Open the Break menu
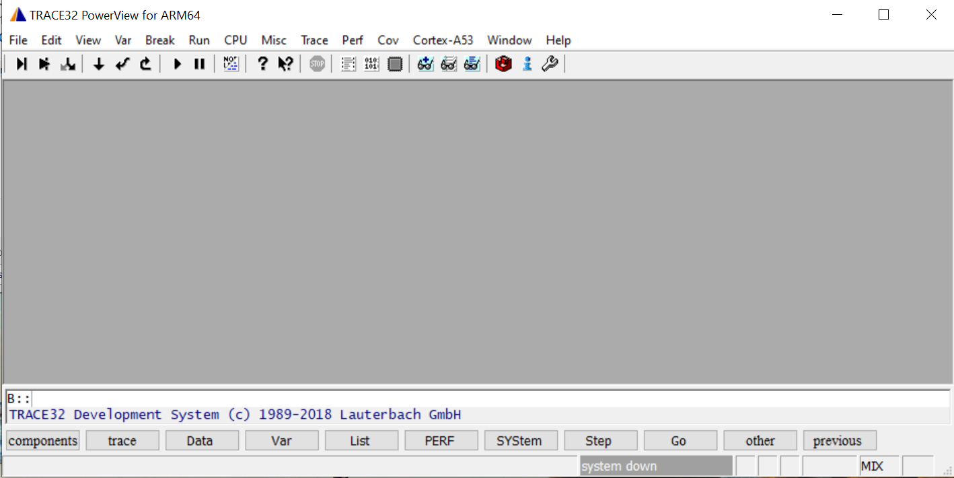954x478 pixels. [159, 40]
